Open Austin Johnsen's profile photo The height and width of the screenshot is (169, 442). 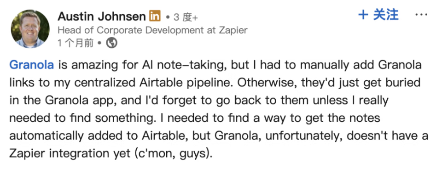pyautogui.click(x=30, y=28)
